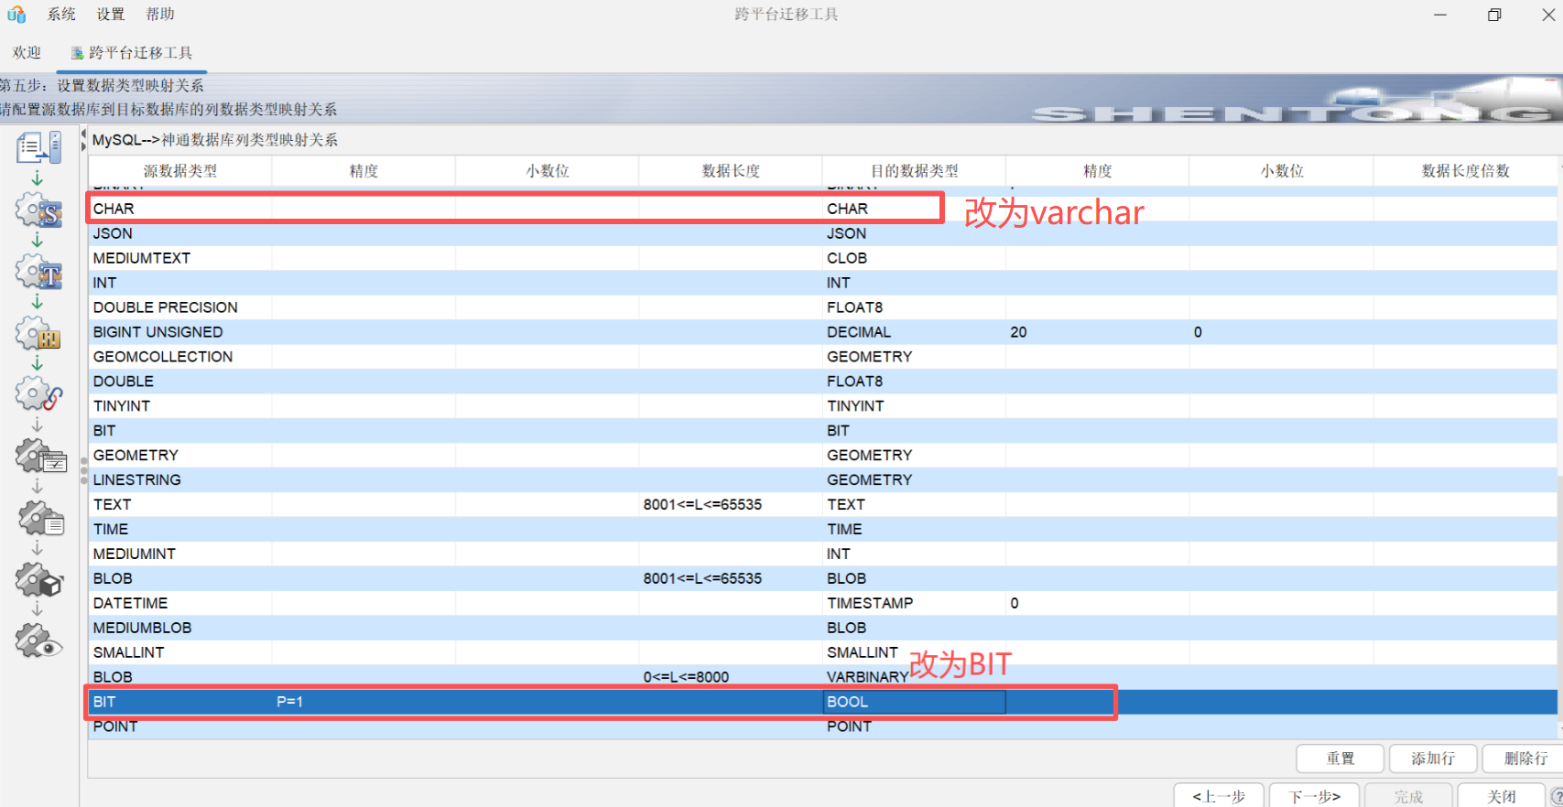Click the gear step icon with clipboard list
This screenshot has height=807, width=1563.
(x=41, y=519)
